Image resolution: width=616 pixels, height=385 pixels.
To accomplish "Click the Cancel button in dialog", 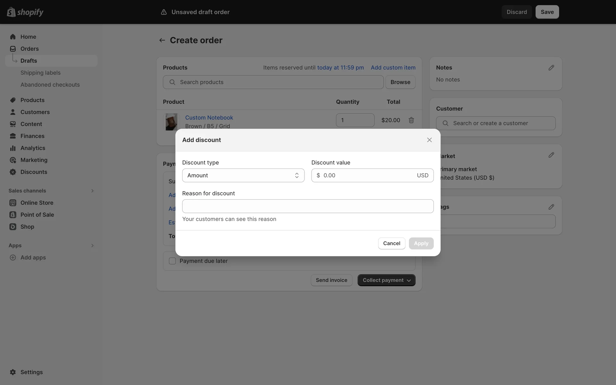I will click(391, 244).
